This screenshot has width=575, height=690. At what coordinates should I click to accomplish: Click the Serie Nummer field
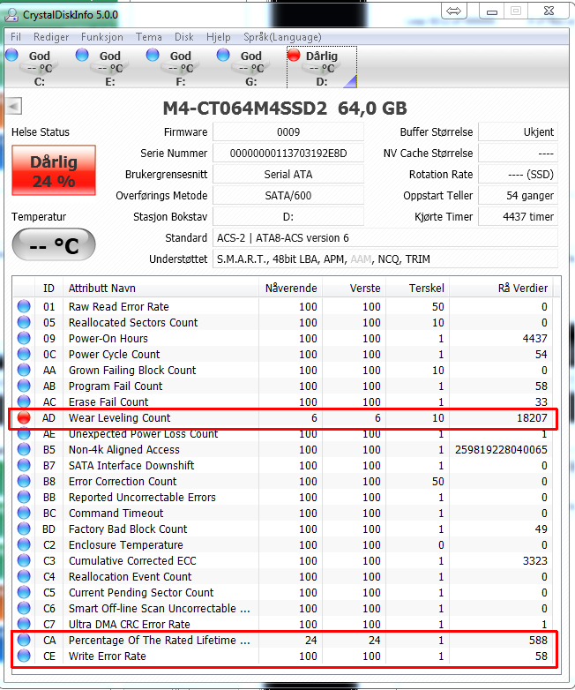(288, 154)
